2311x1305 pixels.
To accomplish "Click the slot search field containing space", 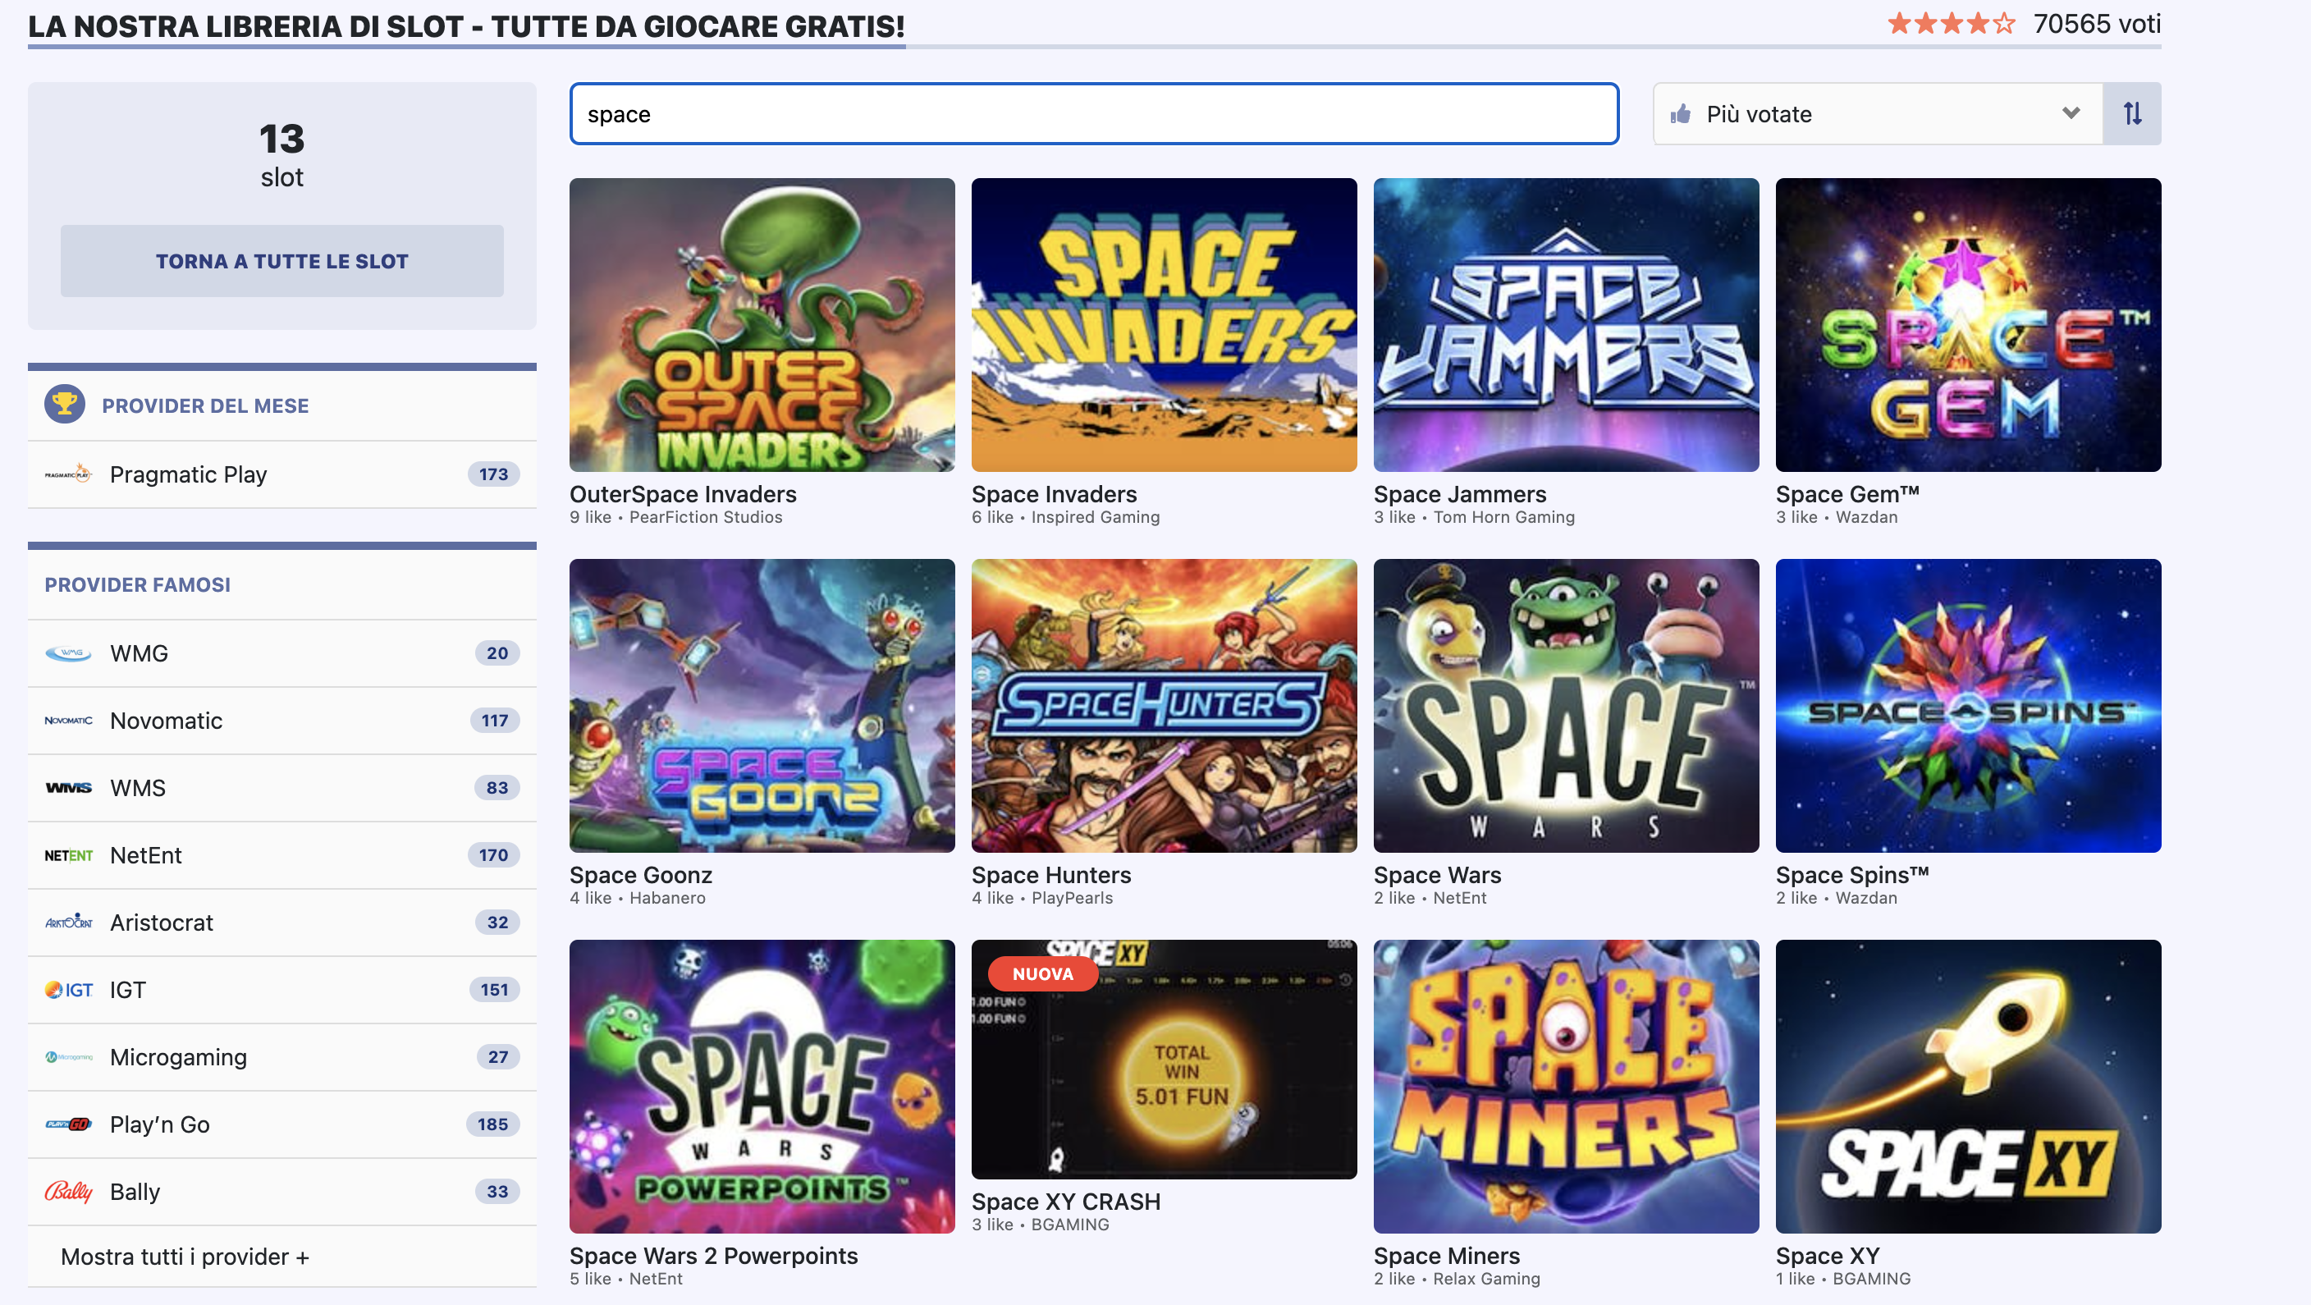I will pos(1094,114).
